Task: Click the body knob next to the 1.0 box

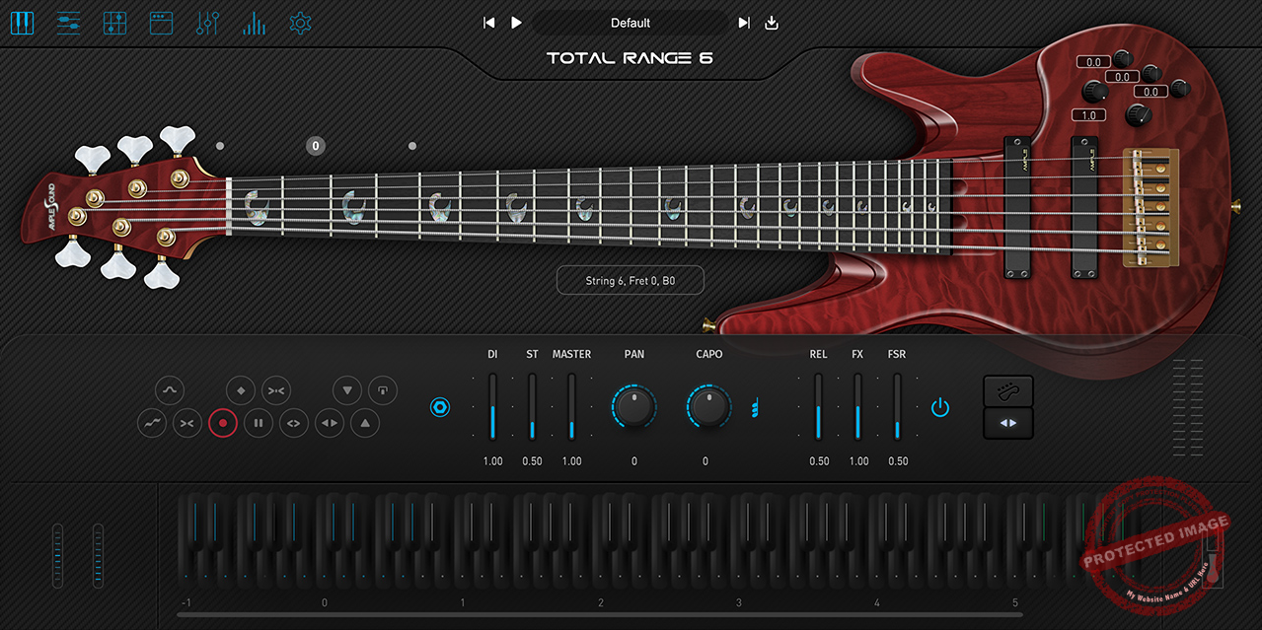Action: coord(1138,114)
